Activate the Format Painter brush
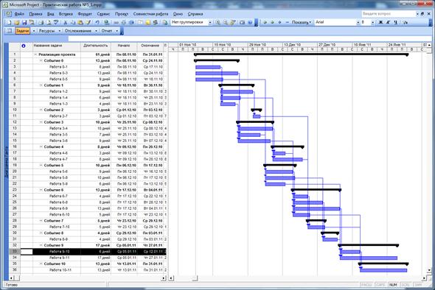 88,22
